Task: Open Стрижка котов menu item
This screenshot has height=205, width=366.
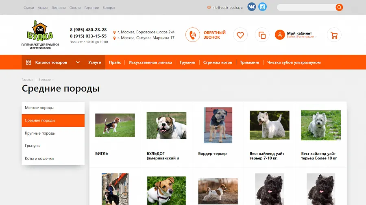Action: coord(218,62)
